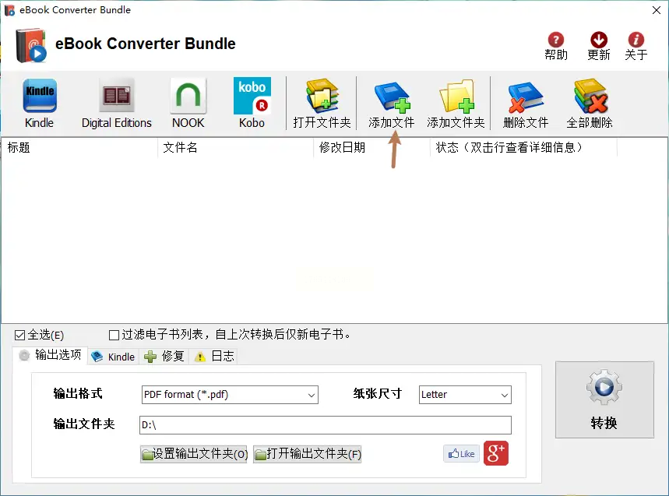The height and width of the screenshot is (496, 669).
Task: Open the 日志 log tab
Action: click(213, 357)
